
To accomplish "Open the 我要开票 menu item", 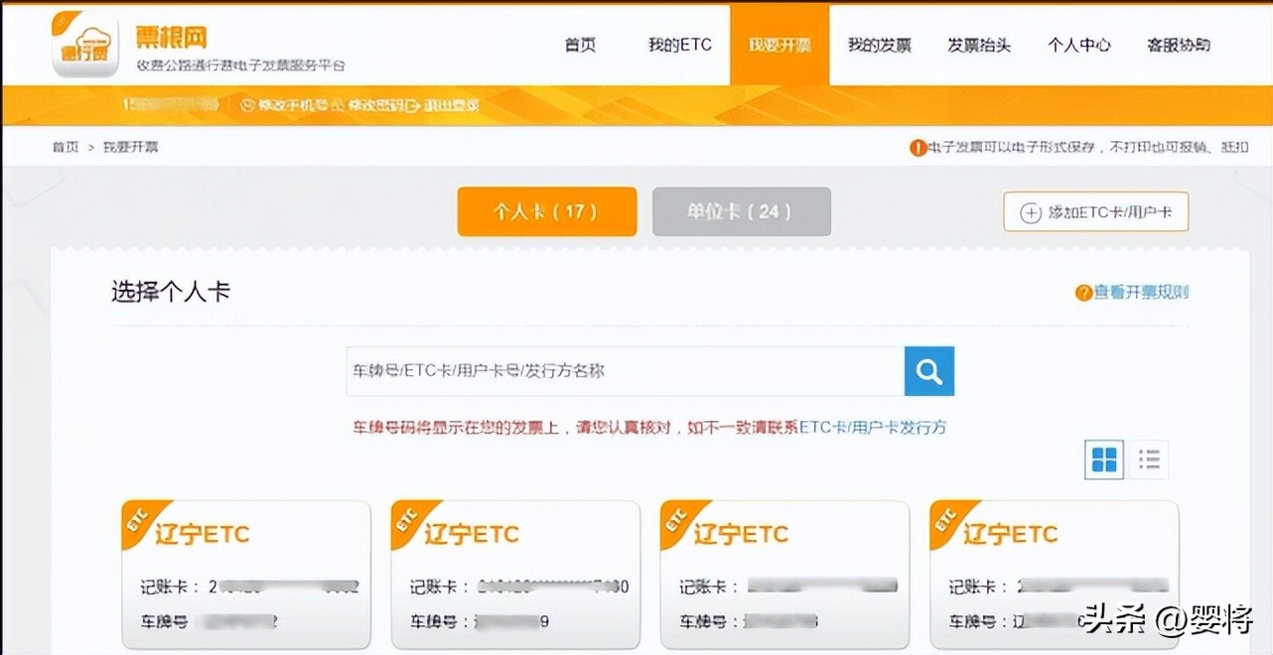I will pos(780,45).
